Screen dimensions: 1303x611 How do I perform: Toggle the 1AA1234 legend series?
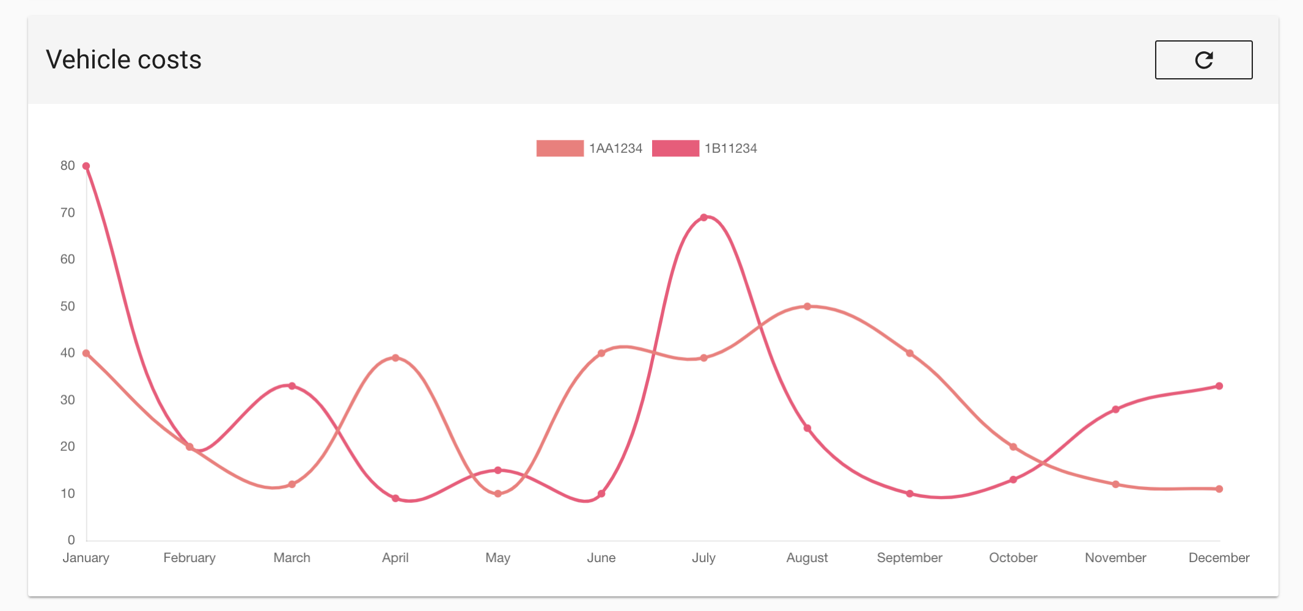[589, 148]
